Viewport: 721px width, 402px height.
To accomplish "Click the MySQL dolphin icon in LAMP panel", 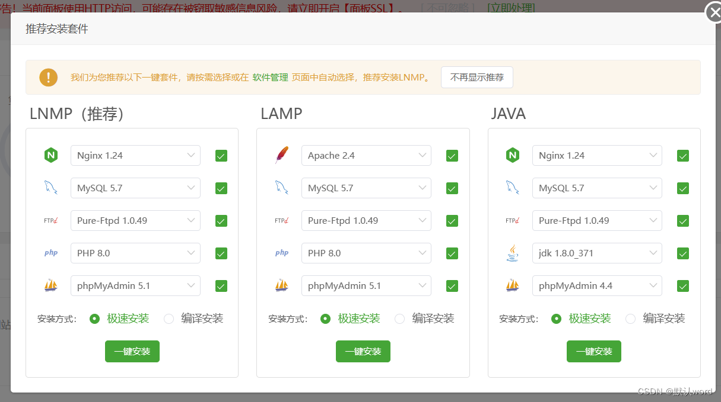I will tap(282, 188).
